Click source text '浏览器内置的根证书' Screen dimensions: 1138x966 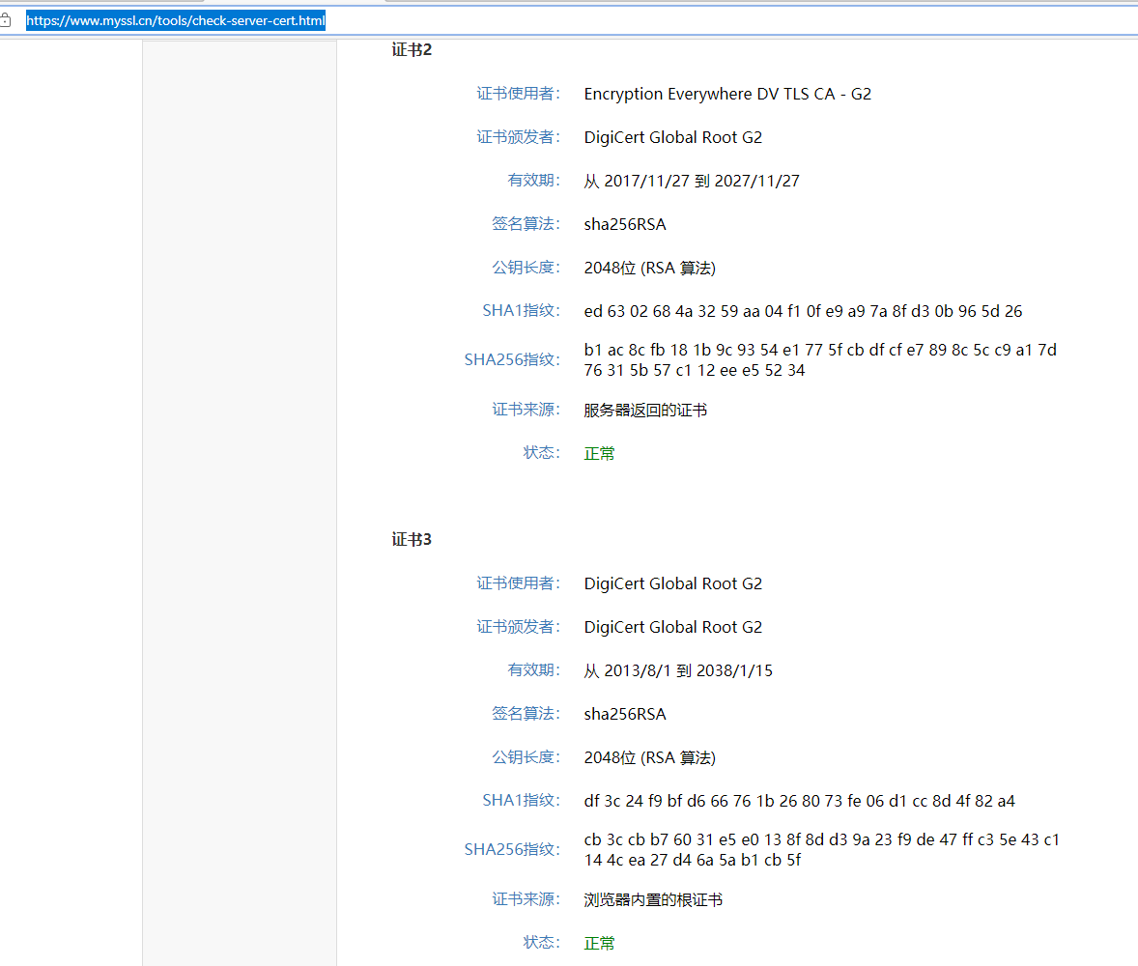click(653, 900)
